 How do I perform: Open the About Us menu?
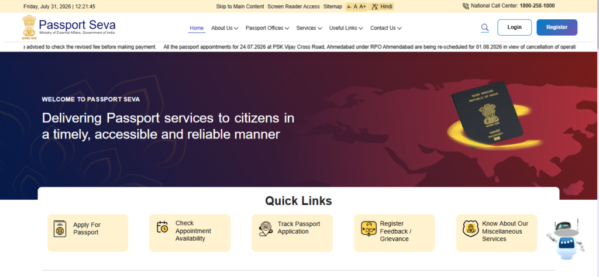pos(222,28)
